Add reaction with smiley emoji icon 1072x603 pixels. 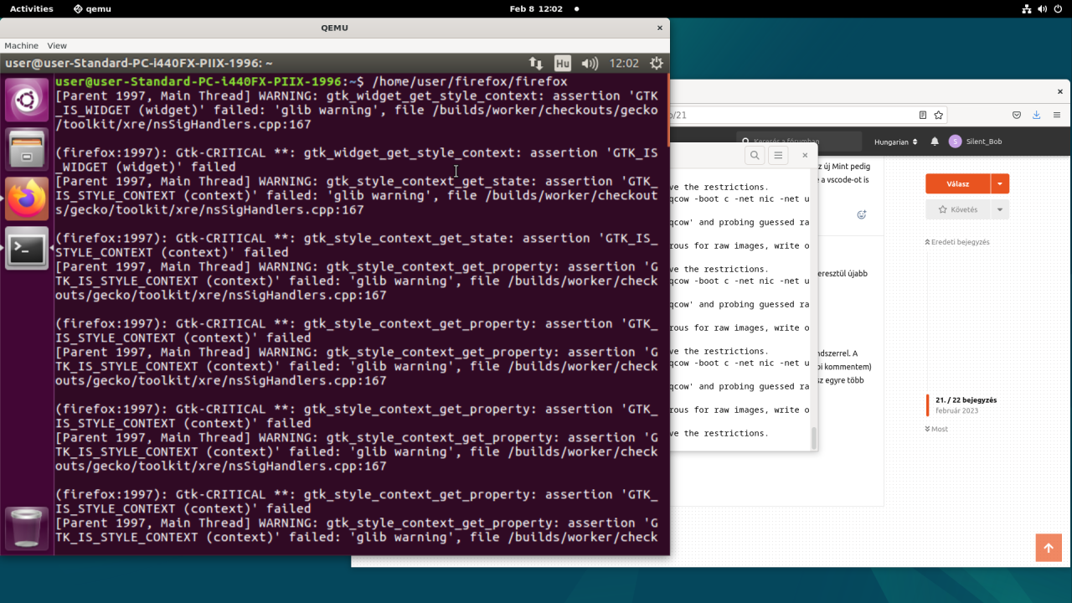[x=861, y=215]
